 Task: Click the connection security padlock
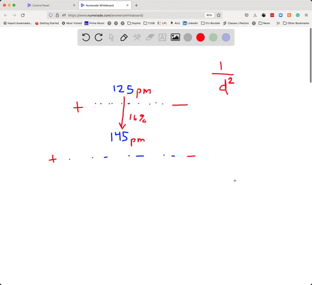pos(57,15)
